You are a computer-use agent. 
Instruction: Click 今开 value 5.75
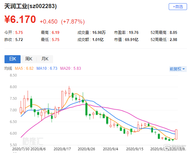click(19, 33)
